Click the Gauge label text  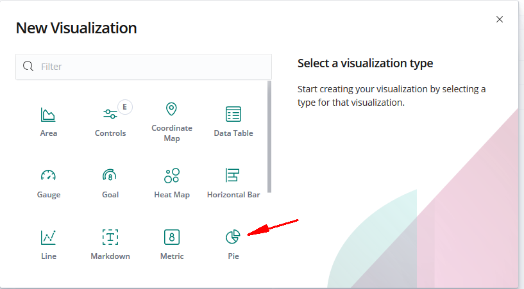(49, 195)
